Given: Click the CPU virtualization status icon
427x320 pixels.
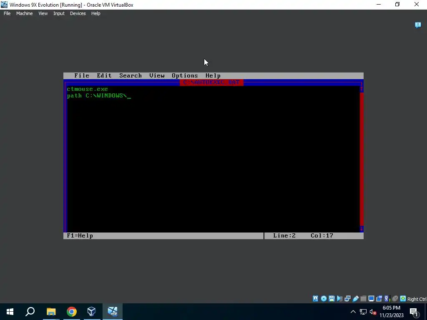Looking at the screenshot, I should 387,299.
